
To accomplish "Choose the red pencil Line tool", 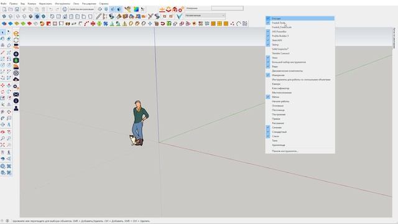I will pyautogui.click(x=2, y=52).
